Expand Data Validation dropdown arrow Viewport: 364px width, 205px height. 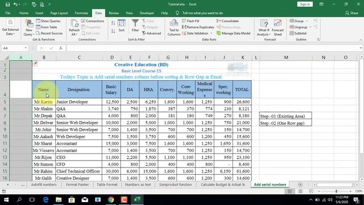tap(212, 34)
